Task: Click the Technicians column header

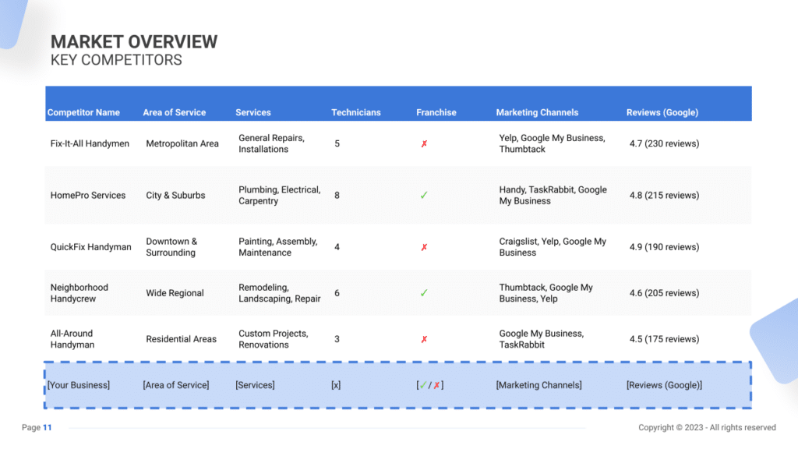Action: pyautogui.click(x=356, y=112)
